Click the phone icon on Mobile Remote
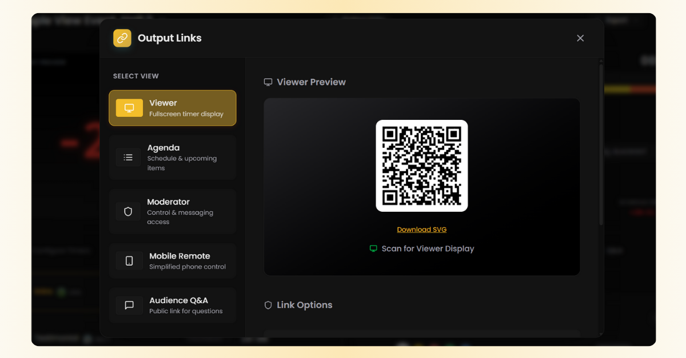Screen dimensions: 686x358 [128, 261]
